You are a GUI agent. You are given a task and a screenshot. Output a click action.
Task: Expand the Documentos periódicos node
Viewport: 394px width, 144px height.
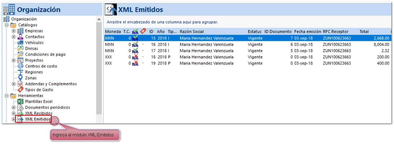(14, 107)
